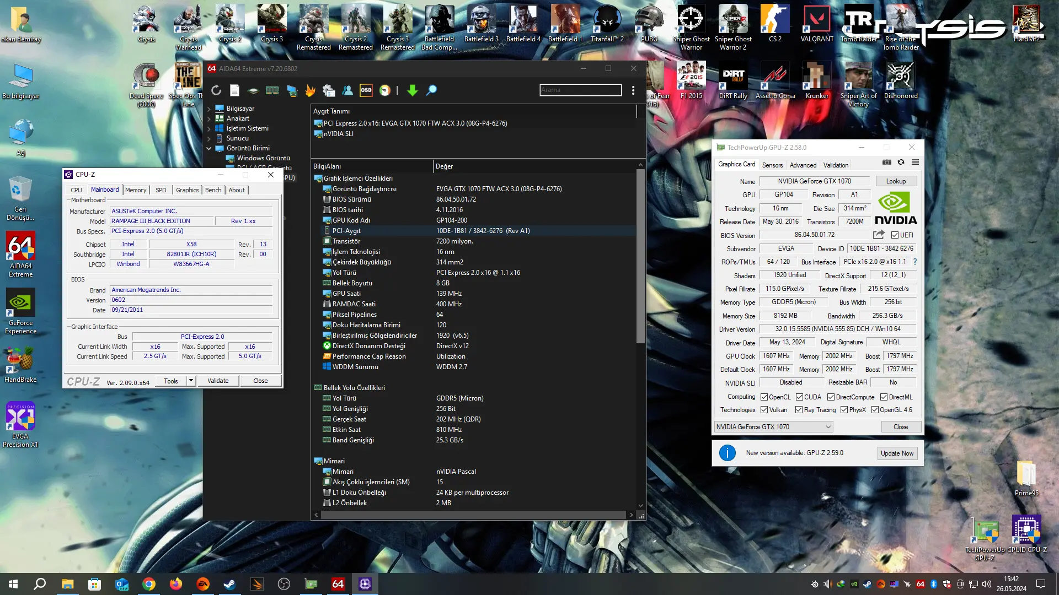This screenshot has width=1059, height=595.
Task: Expand the Bilgisayar tree node in AIDA64
Action: click(x=209, y=109)
